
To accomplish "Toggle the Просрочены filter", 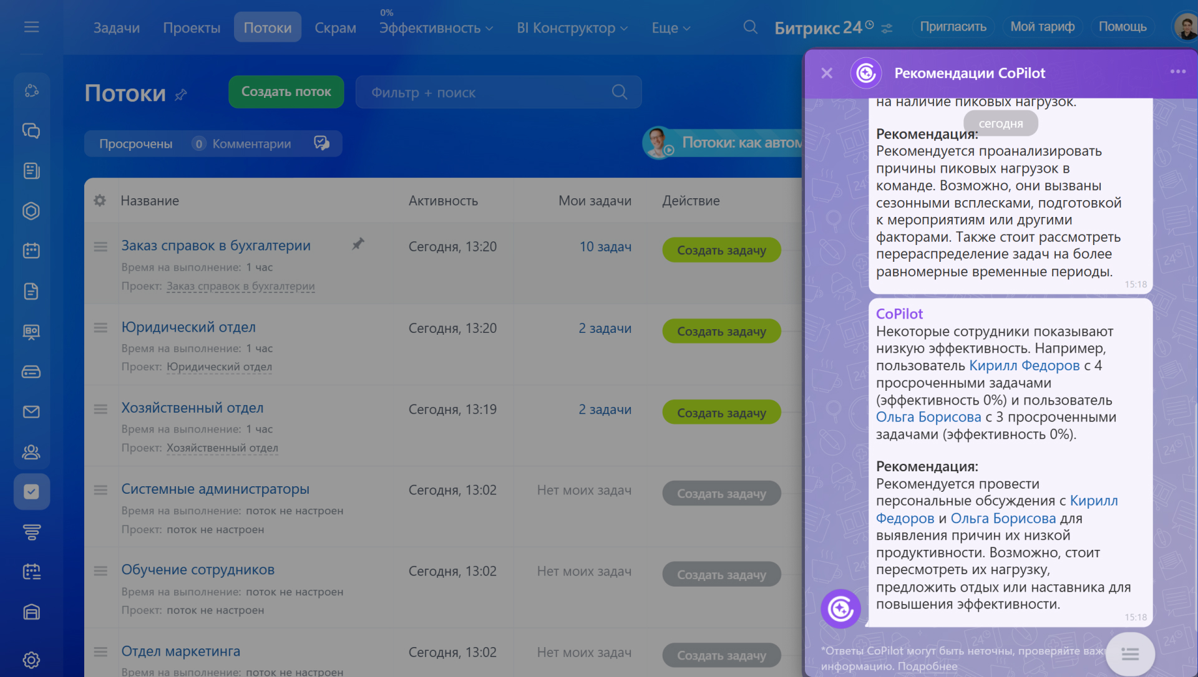I will (135, 144).
